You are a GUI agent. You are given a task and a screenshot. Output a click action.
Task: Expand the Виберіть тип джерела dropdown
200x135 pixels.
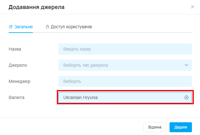[x=125, y=65]
